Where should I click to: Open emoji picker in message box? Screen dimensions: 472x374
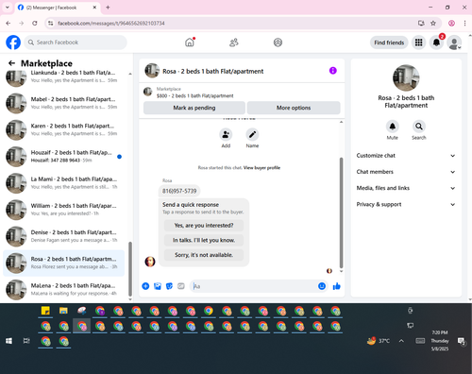(x=322, y=286)
